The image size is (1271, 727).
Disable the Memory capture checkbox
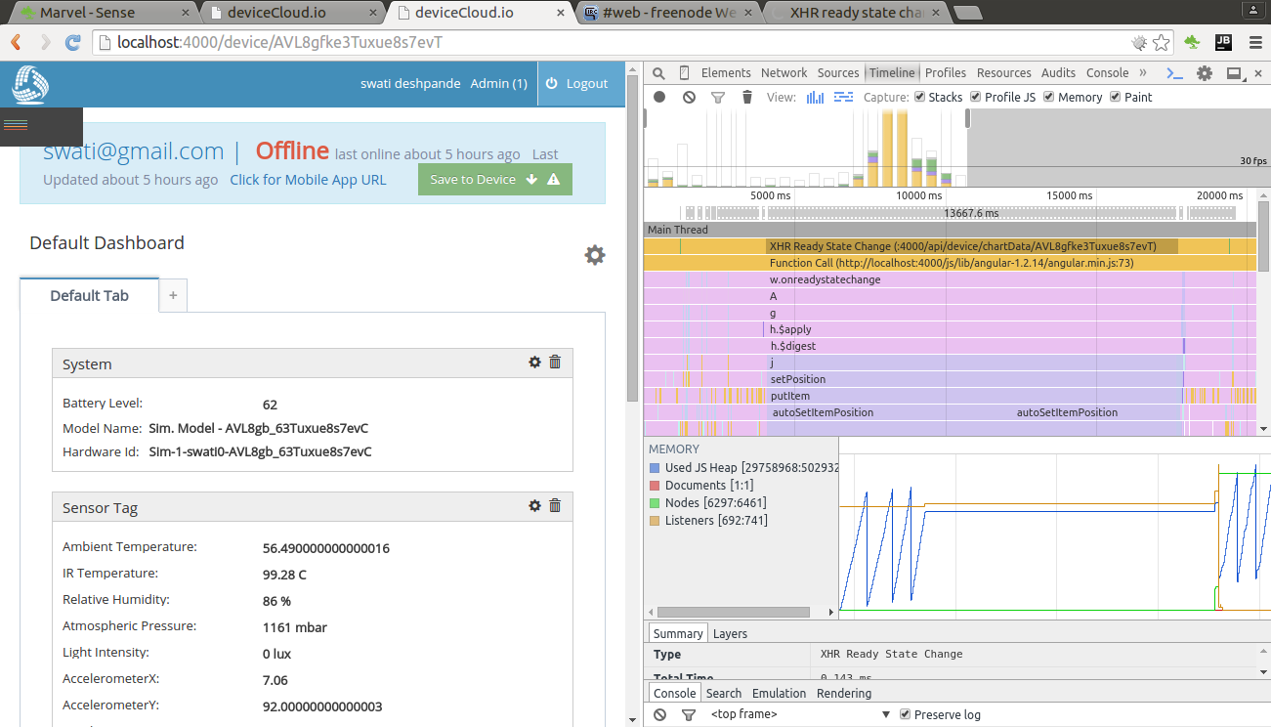coord(1049,97)
